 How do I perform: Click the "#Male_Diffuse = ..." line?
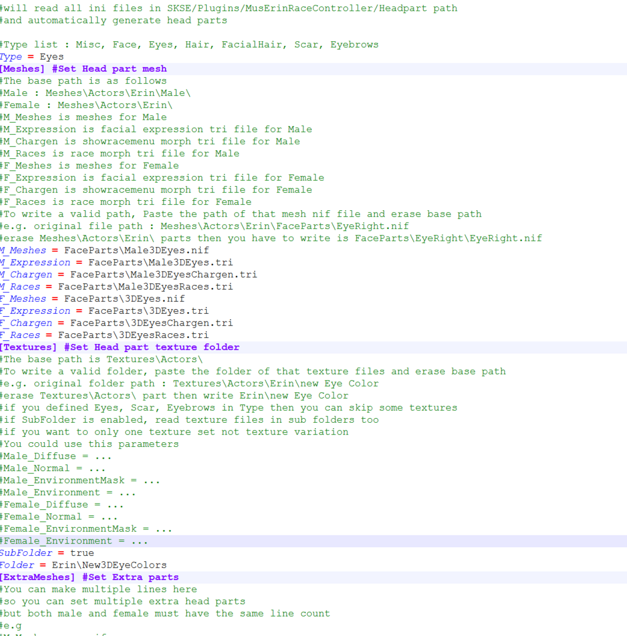[56, 456]
